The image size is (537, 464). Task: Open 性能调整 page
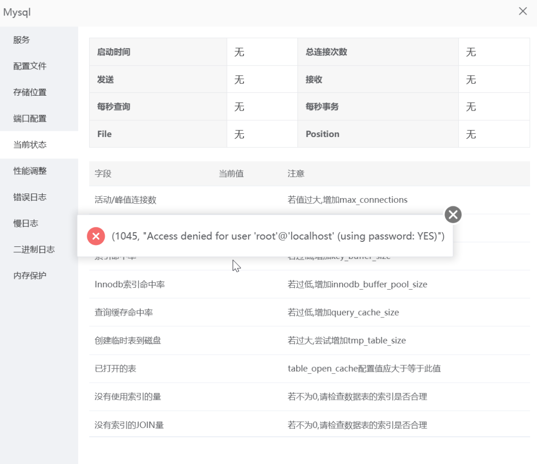pyautogui.click(x=39, y=171)
